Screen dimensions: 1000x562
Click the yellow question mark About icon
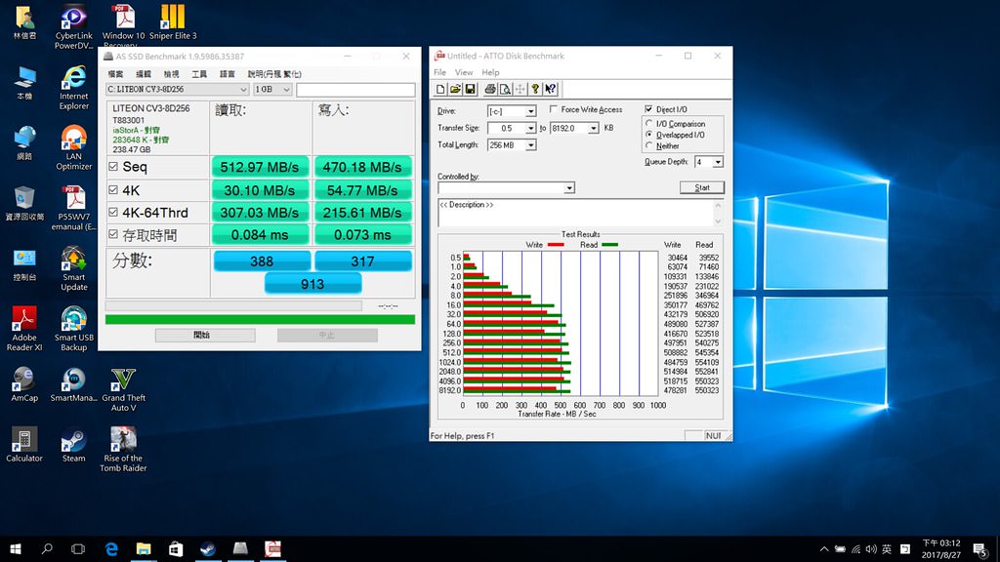pos(536,89)
